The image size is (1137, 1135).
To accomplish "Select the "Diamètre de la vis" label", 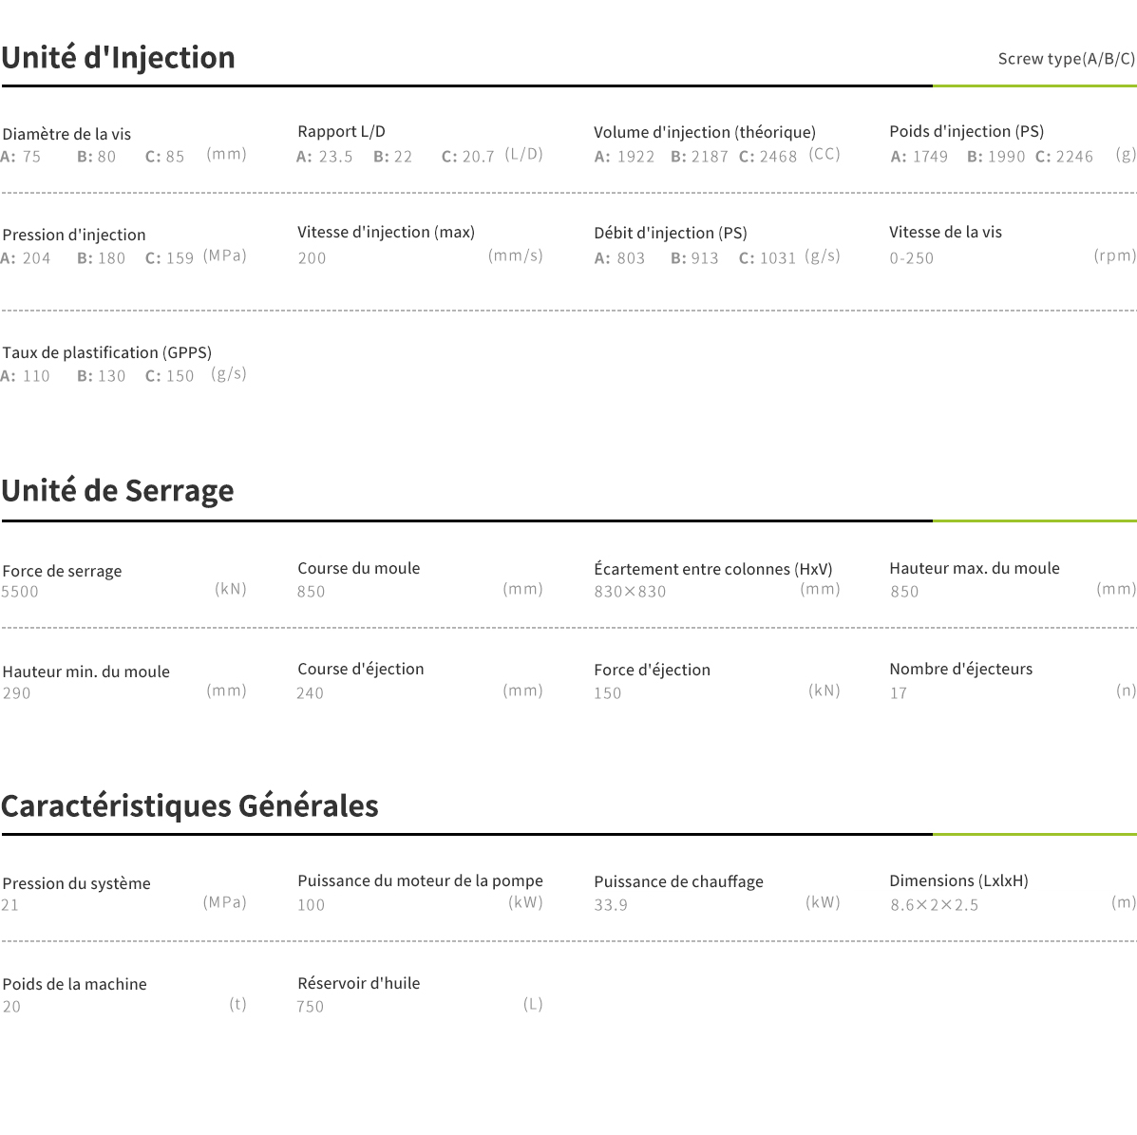I will coord(66,134).
